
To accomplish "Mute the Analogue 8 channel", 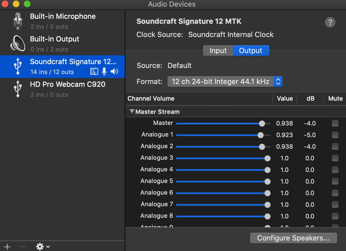I will (x=335, y=216).
